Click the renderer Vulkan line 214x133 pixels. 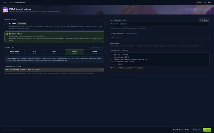117,64
